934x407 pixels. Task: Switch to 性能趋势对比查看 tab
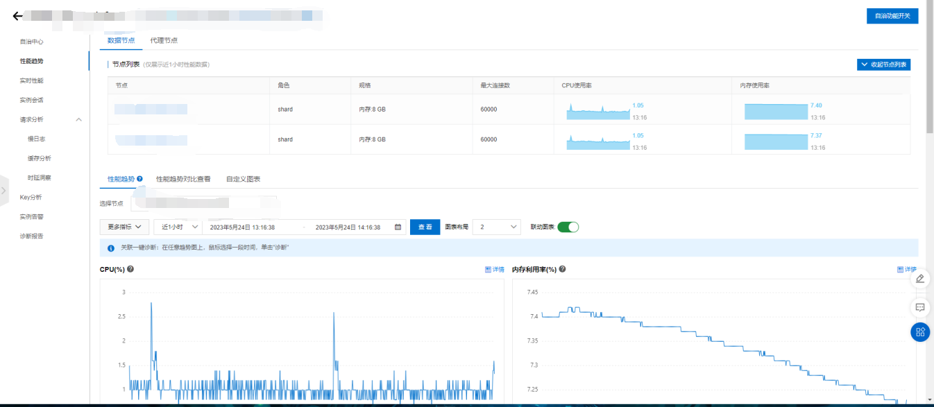(x=183, y=179)
